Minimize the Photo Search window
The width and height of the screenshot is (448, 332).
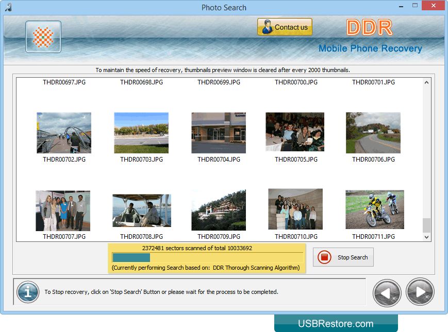401,6
